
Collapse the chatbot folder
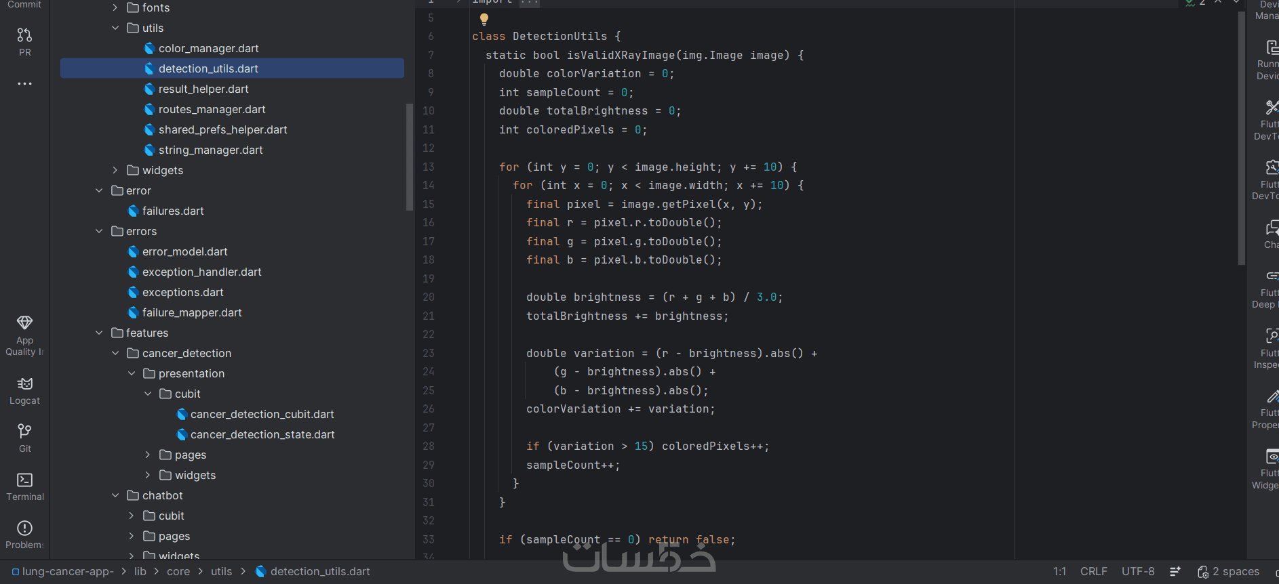(115, 495)
